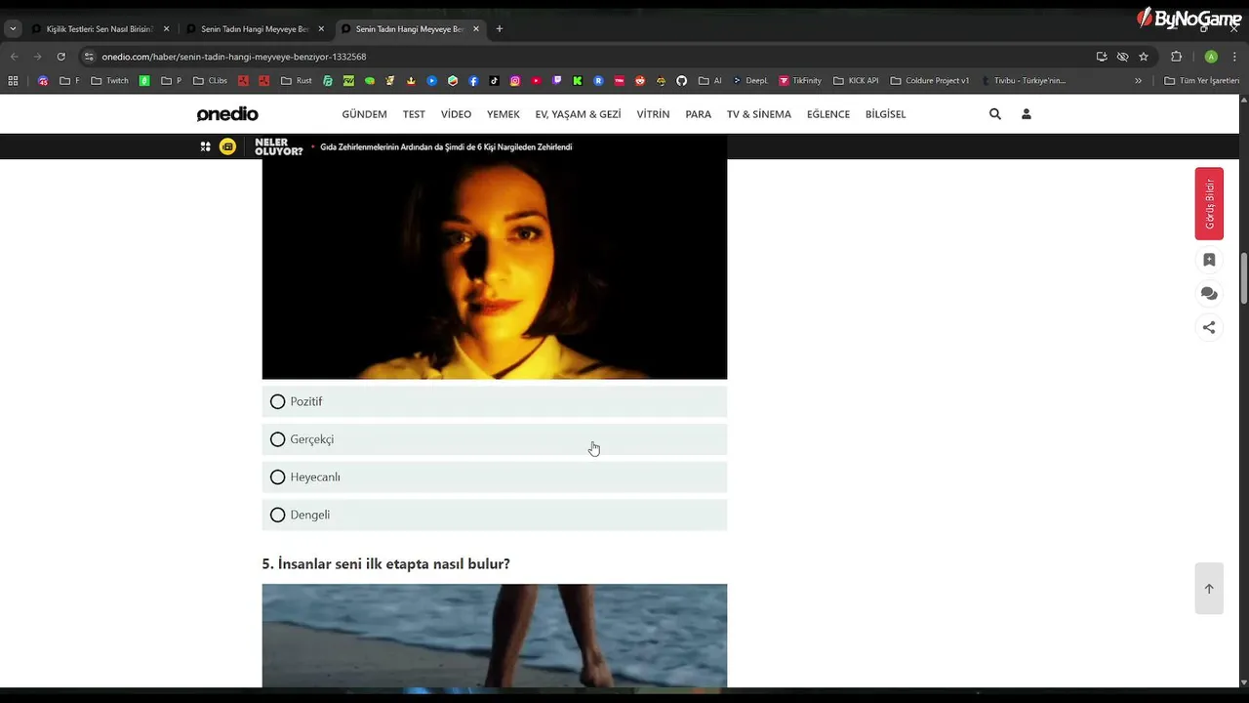
Task: Click the beach image under question 5
Action: 495,636
